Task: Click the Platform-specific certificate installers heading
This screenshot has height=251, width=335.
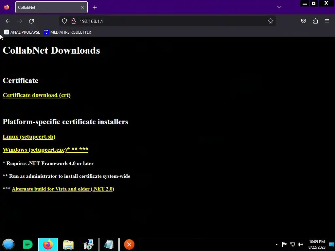Action: (65, 122)
